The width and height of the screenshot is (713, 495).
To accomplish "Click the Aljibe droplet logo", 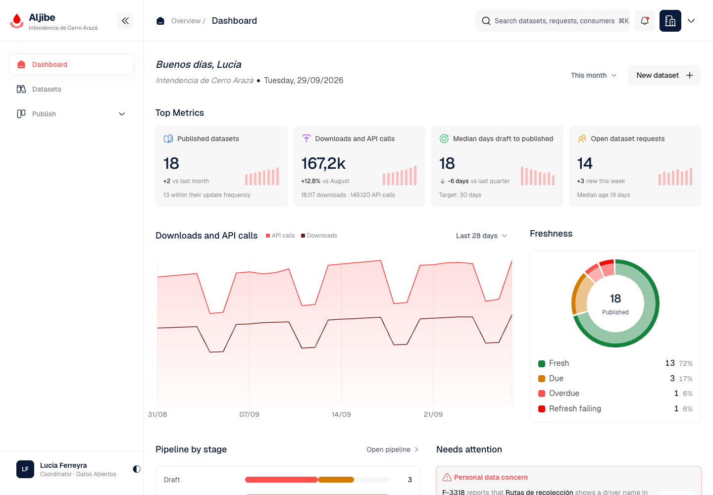I will tap(17, 21).
